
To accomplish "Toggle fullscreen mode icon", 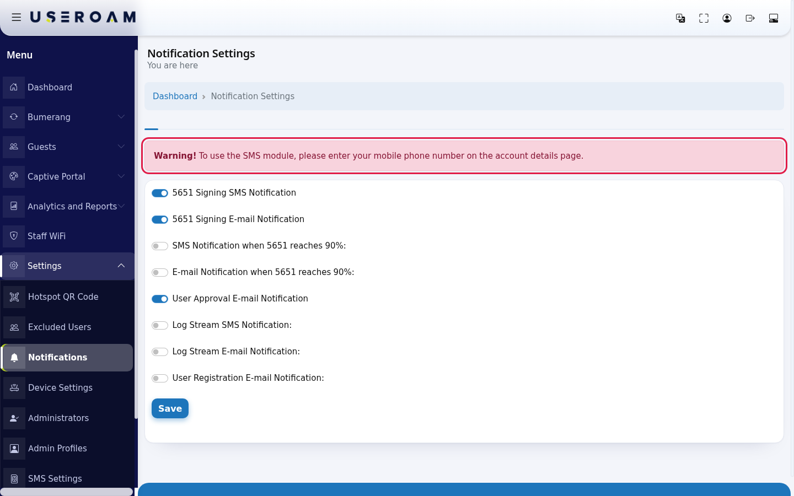I will 704,18.
